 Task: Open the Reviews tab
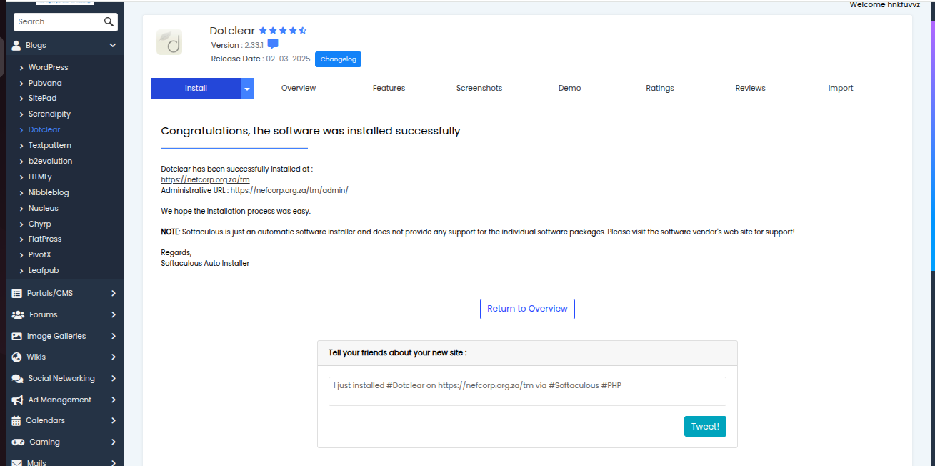pyautogui.click(x=750, y=89)
